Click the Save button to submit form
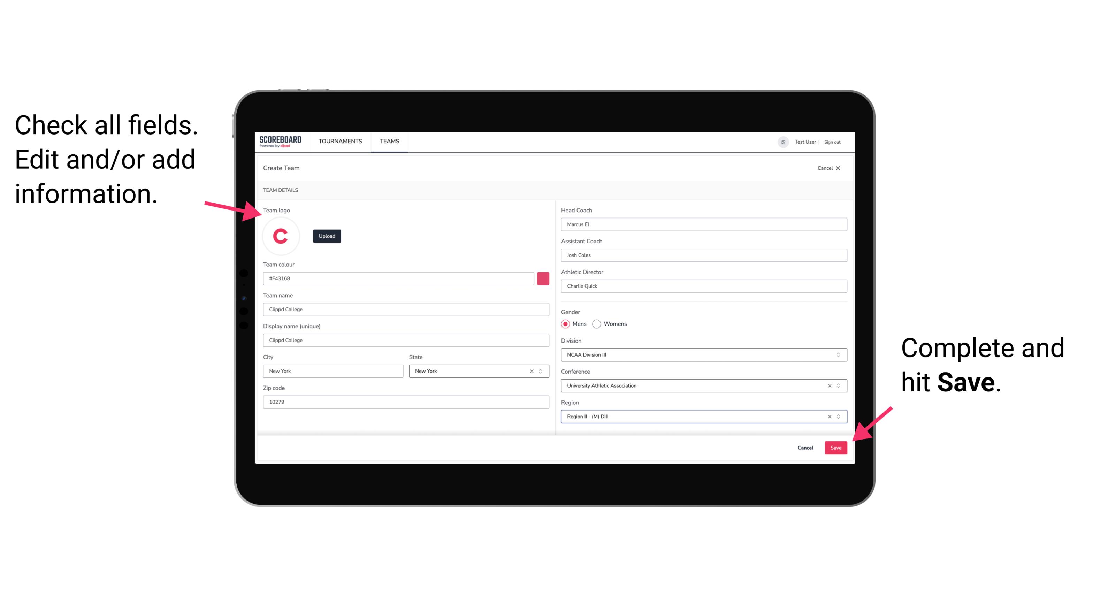 (x=836, y=447)
